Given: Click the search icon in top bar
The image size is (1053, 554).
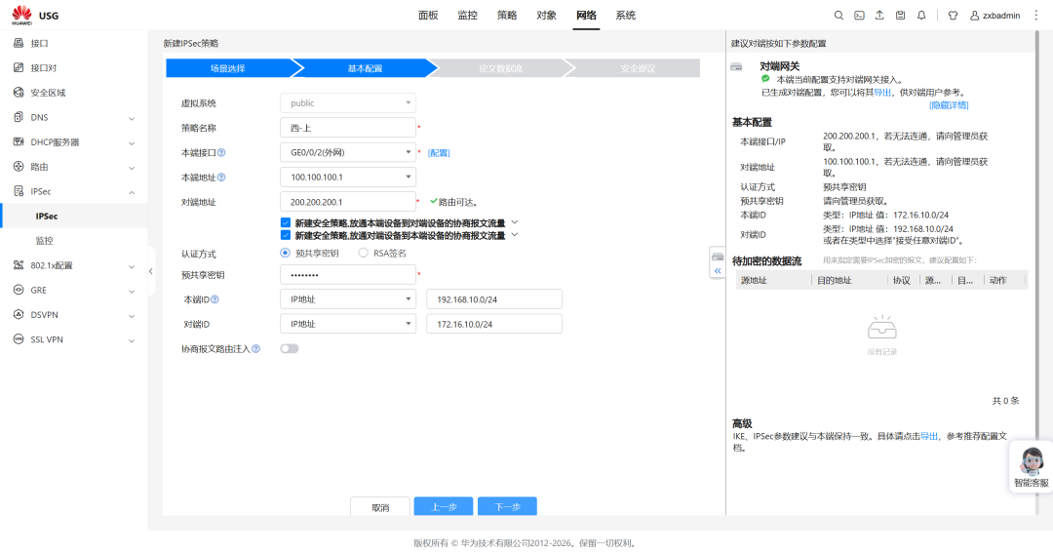Looking at the screenshot, I should pos(838,16).
